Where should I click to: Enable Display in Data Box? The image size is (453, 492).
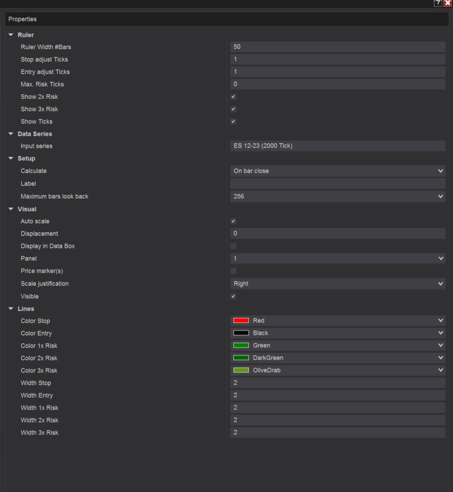coord(233,246)
